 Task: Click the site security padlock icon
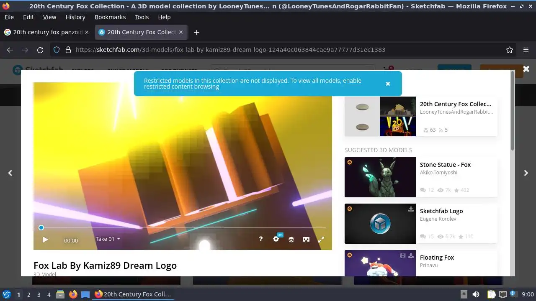pos(68,50)
